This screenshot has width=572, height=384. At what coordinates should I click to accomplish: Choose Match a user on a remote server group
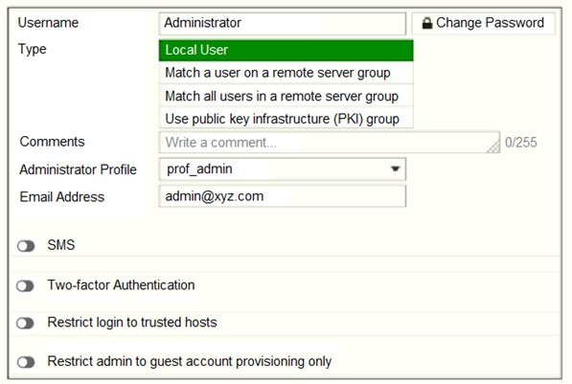(286, 73)
